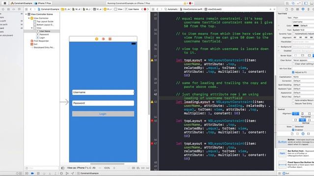Click the outline Filter field
Viewport: 314px width, 176px height.
tap(42, 168)
